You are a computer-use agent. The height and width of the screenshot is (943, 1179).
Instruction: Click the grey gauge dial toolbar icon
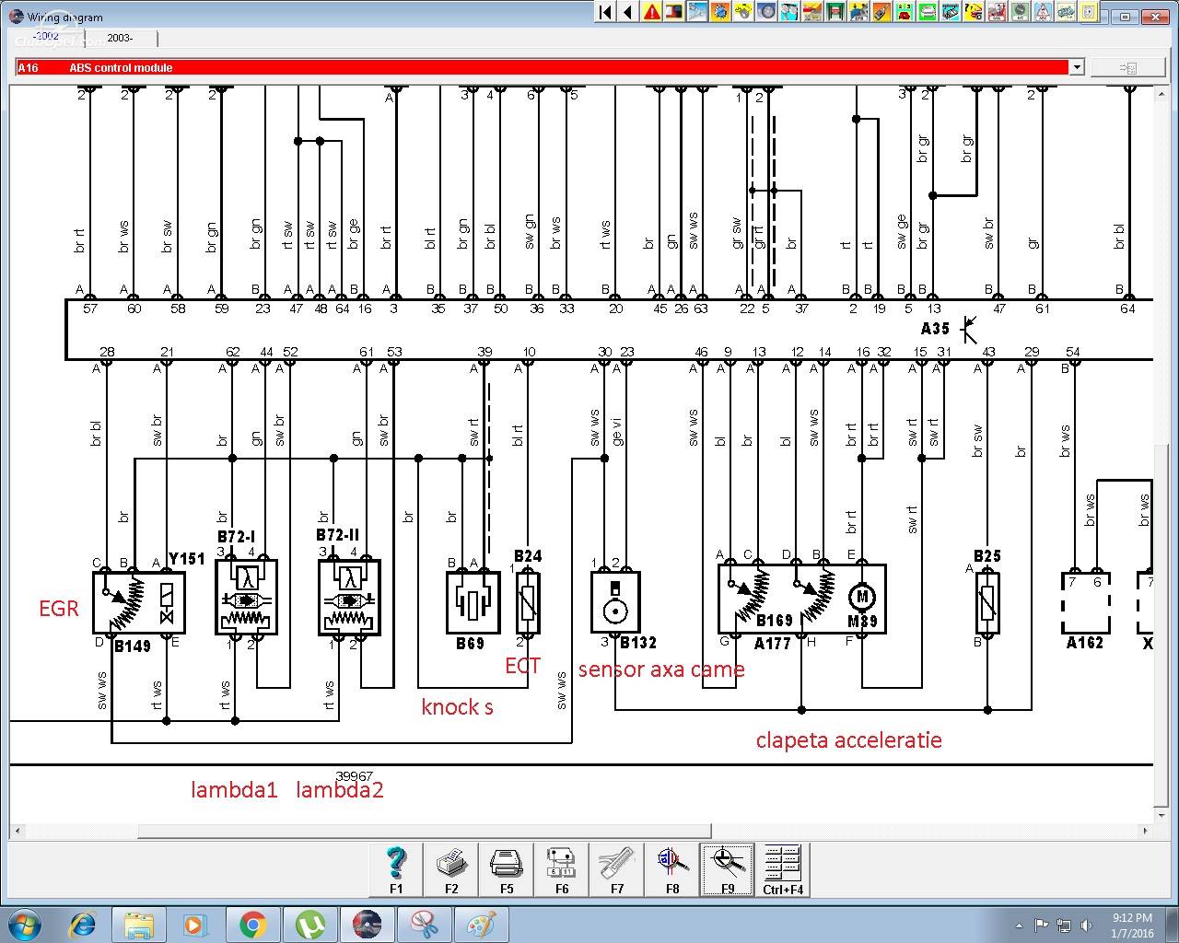pos(1020,12)
